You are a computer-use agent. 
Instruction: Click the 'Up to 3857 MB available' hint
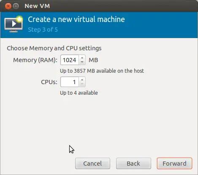(x=102, y=71)
